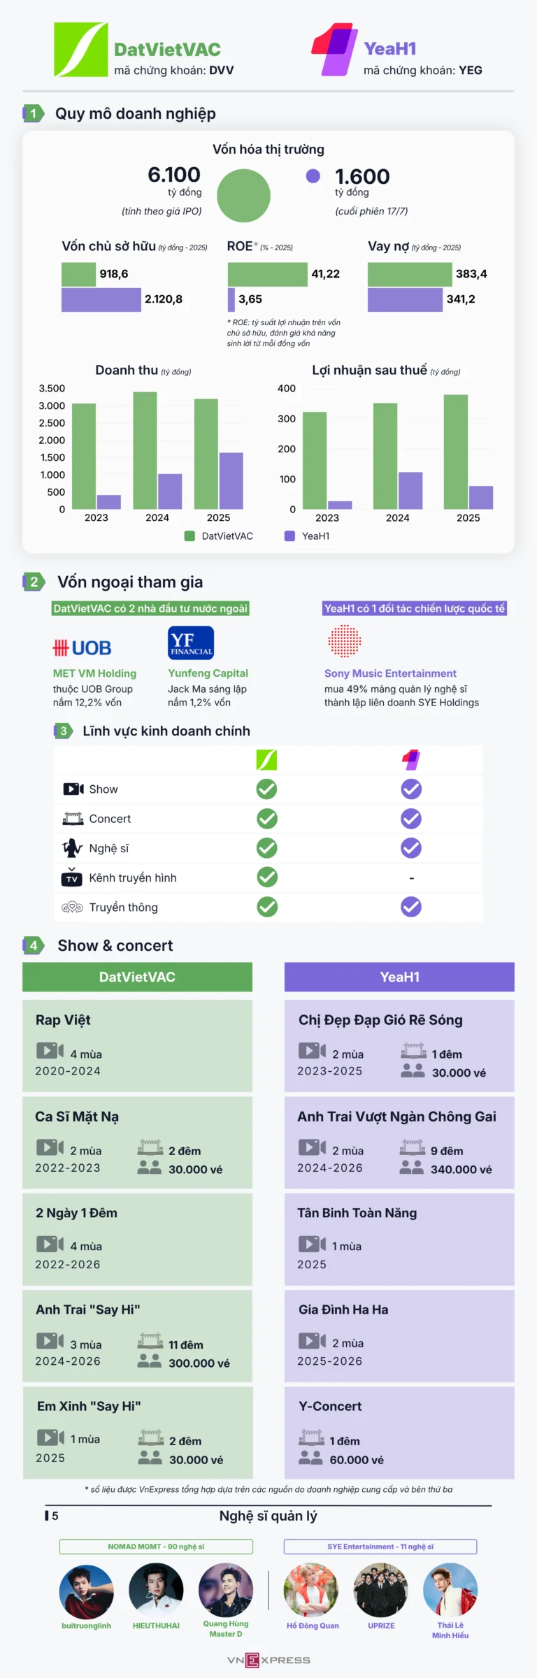Click the green checkmark for Concert
Screen dimensions: 537x1678
click(266, 819)
